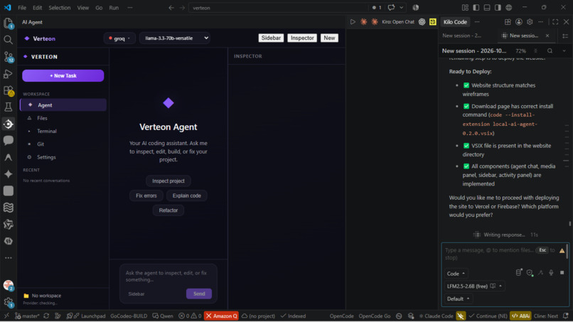Open Kilo Code marketplace grid icon

[x=508, y=22]
